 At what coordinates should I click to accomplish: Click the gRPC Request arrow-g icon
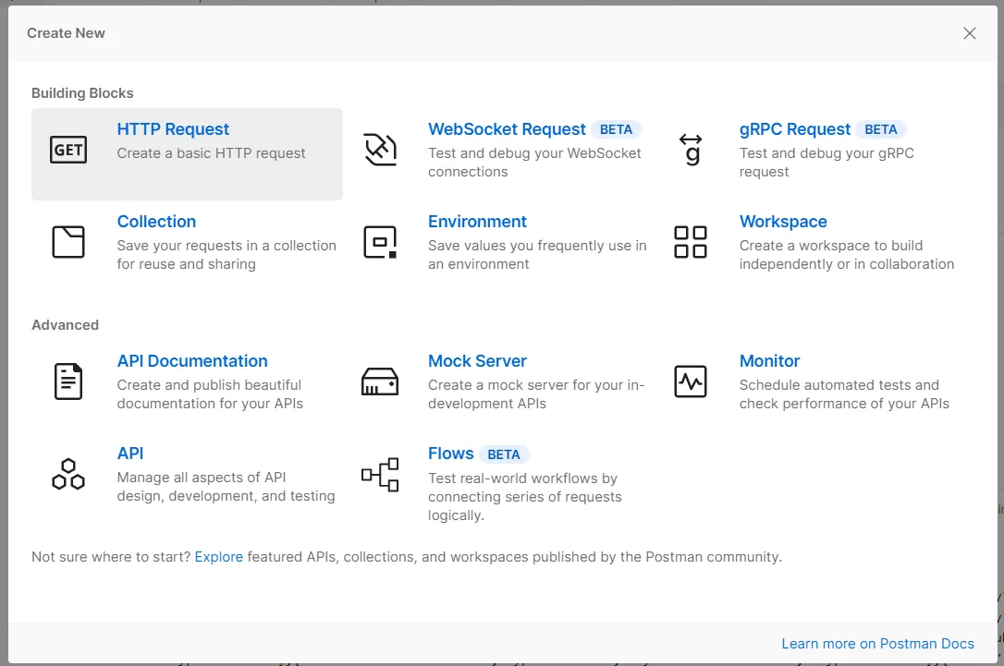(x=691, y=150)
